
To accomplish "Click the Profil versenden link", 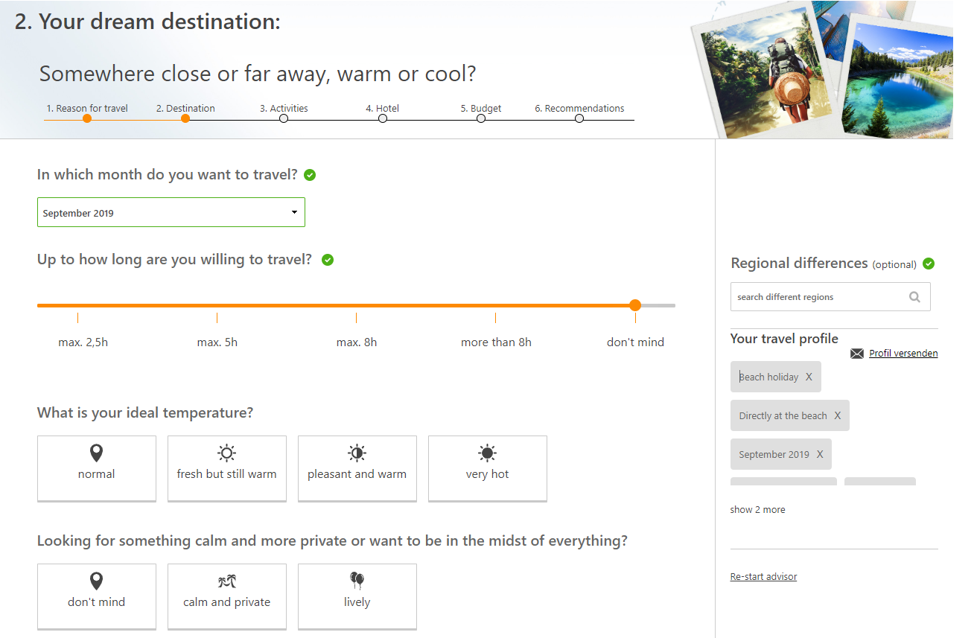I will [x=903, y=354].
